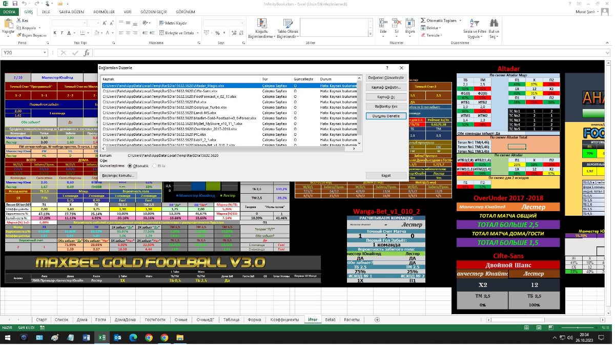Click Kaynağı Değiştir button
Image resolution: width=615 pixels, height=351 pixels.
click(x=386, y=88)
